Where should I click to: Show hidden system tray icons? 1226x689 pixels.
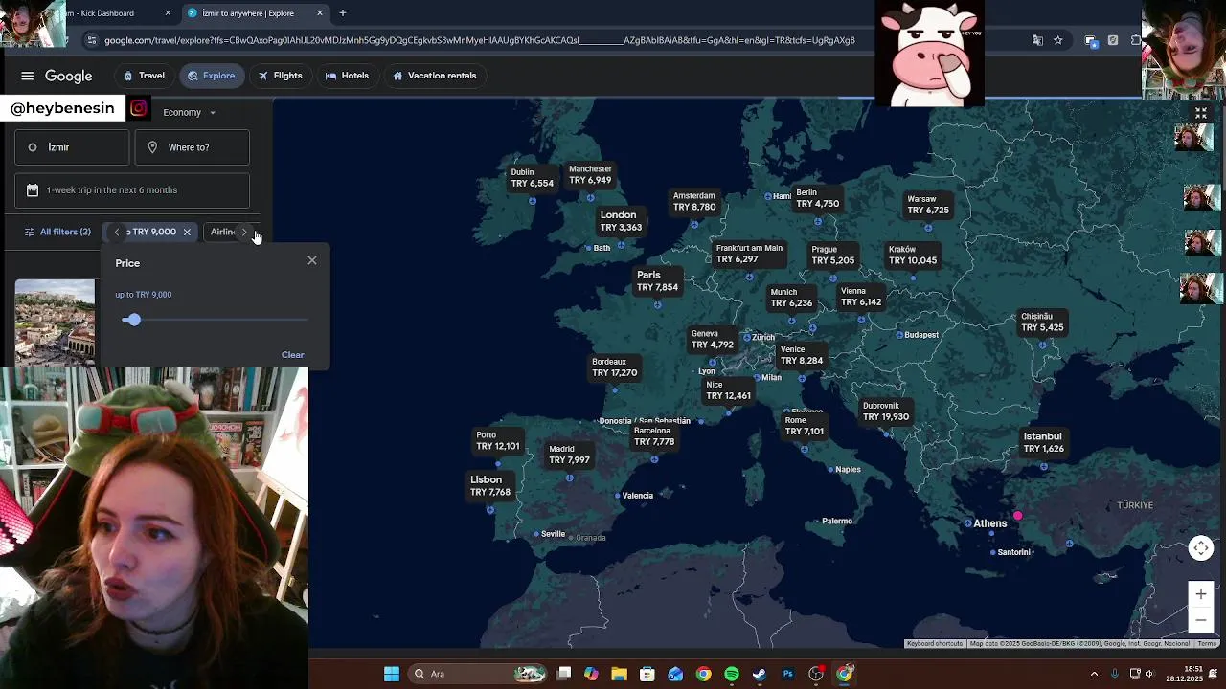(1095, 674)
